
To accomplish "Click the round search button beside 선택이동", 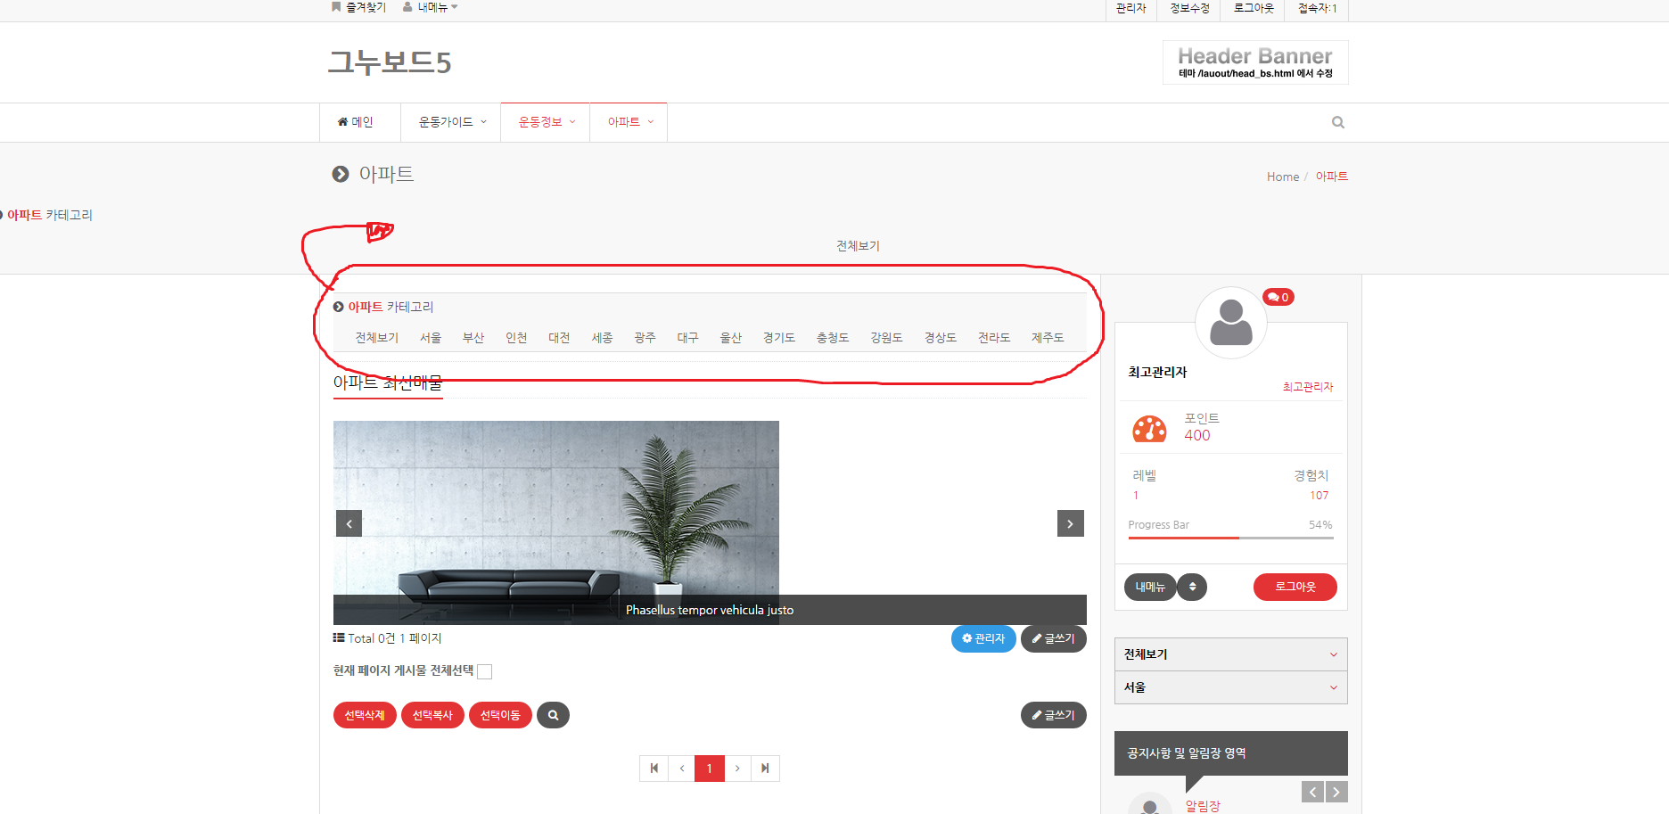I will pos(553,715).
